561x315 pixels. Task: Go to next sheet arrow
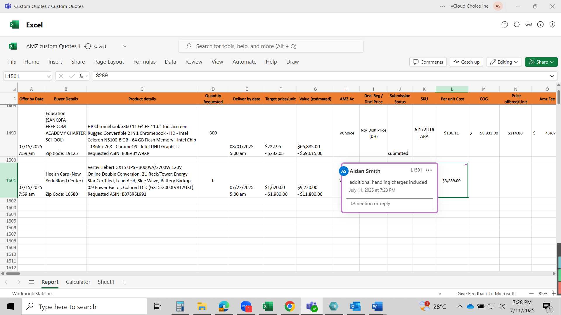click(19, 282)
